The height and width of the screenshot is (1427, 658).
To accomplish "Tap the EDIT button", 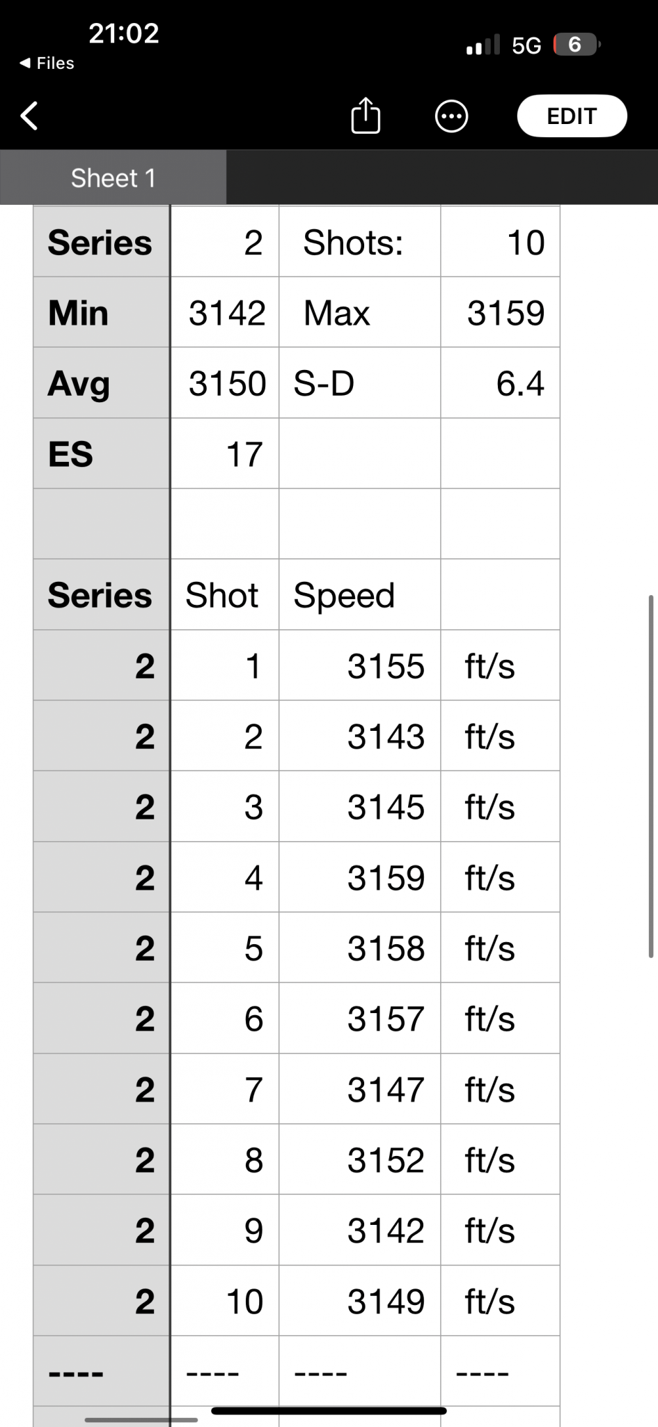I will click(x=572, y=116).
